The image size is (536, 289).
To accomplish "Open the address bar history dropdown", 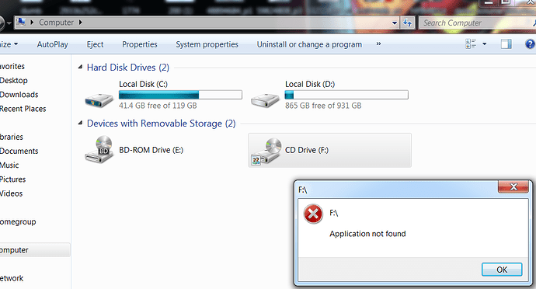I will [x=395, y=23].
